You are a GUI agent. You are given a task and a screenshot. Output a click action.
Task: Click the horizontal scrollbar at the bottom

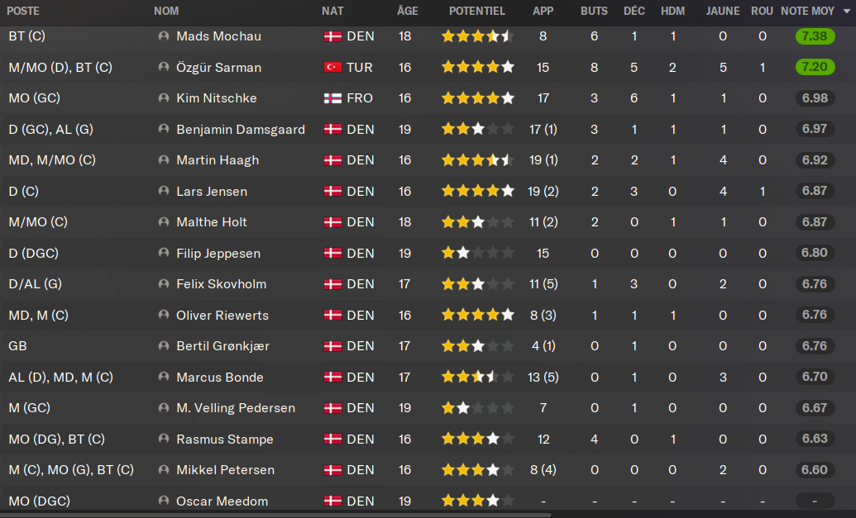pos(275,514)
